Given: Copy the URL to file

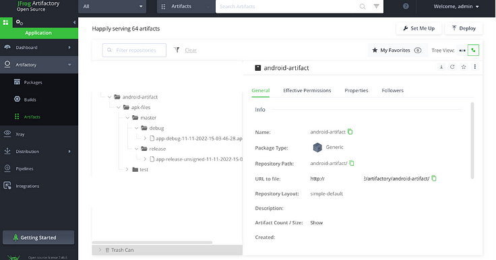Looking at the screenshot, I should 434,178.
